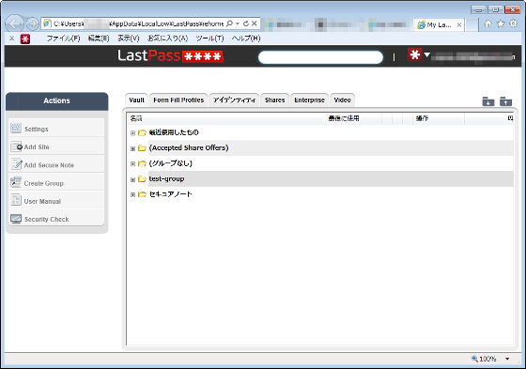Click the LastPass logo
Screen dimensions: 526x369
click(170, 55)
